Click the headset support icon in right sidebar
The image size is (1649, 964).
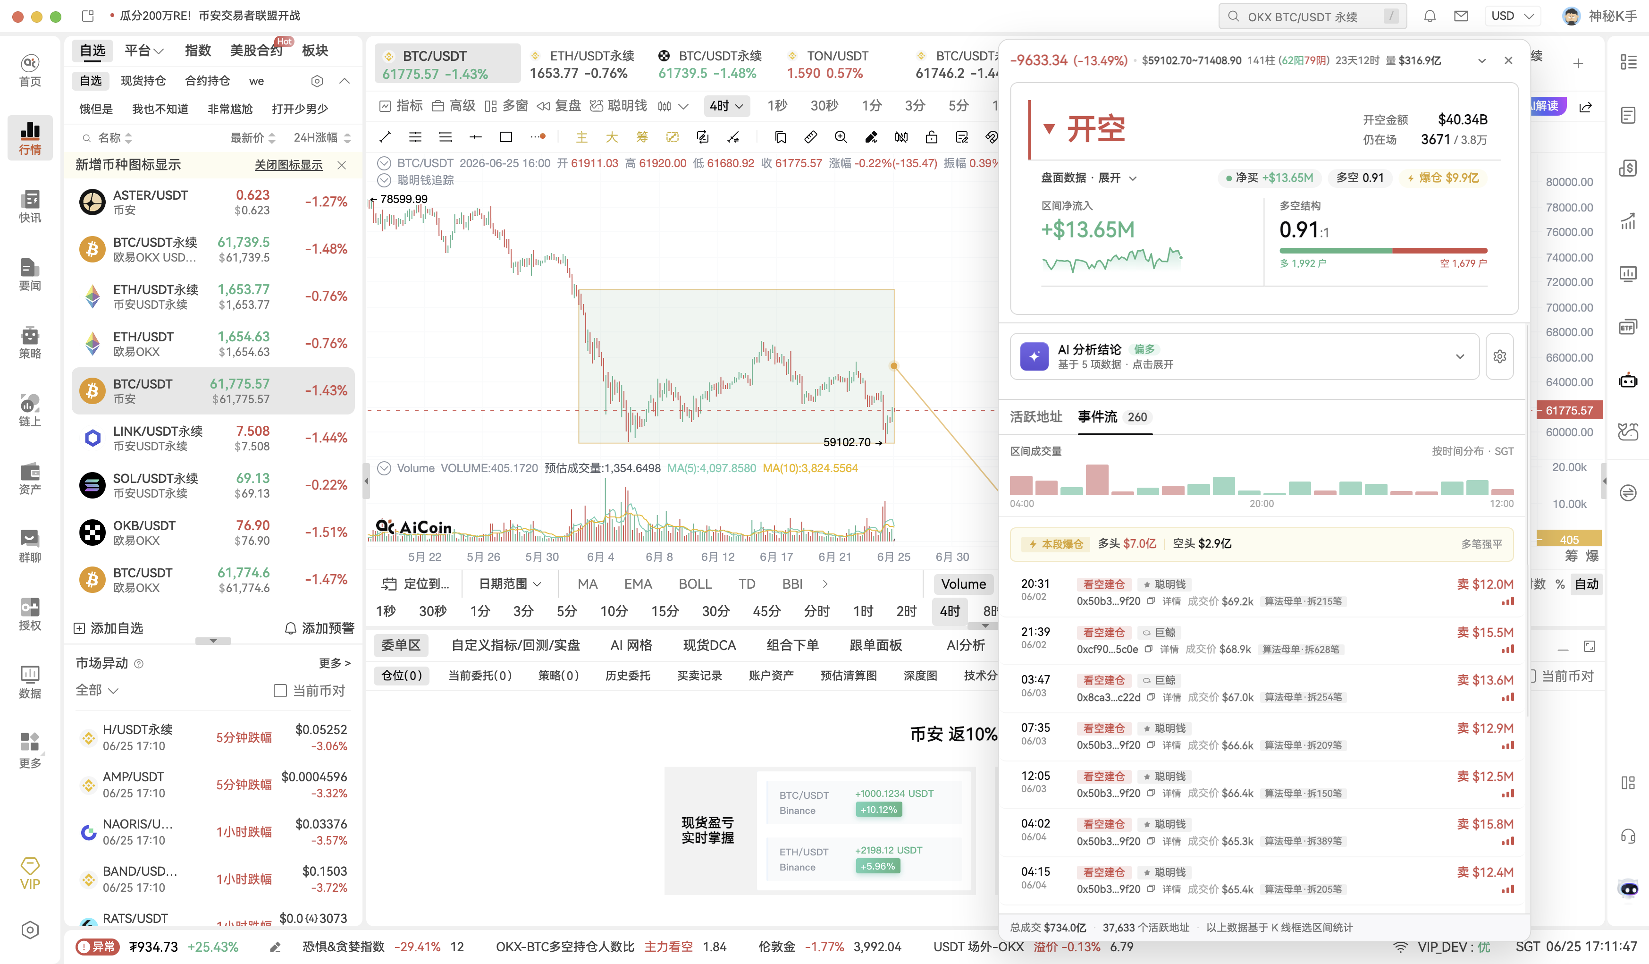pyautogui.click(x=1628, y=837)
